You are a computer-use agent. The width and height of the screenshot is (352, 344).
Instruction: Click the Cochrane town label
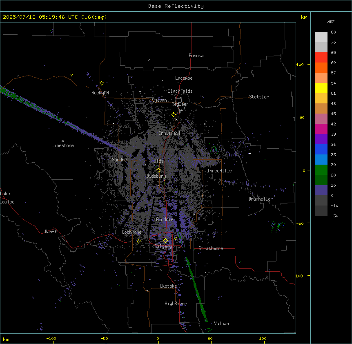point(131,232)
